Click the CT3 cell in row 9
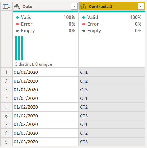The height and width of the screenshot is (148, 147). pos(112,142)
